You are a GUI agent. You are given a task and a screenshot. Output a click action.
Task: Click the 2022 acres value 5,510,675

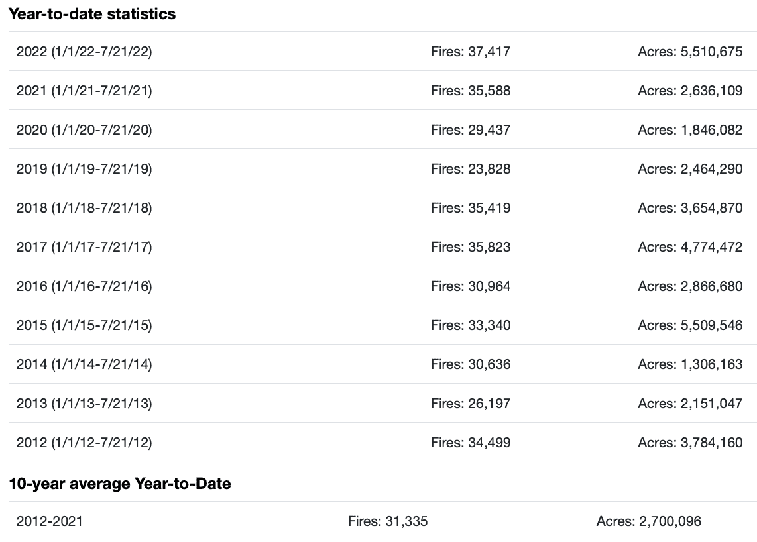coord(690,52)
